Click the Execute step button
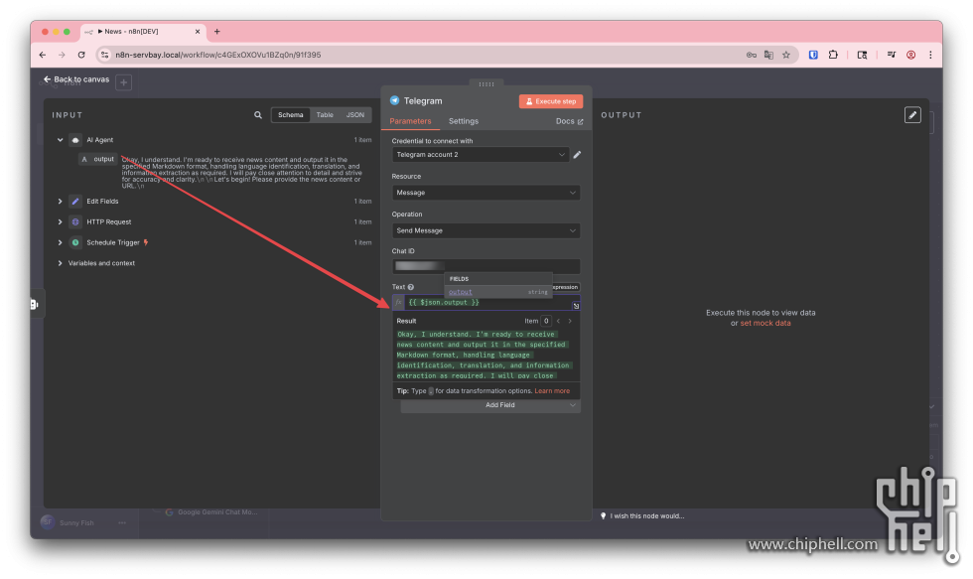Screen dimensions: 973x579 click(x=550, y=101)
